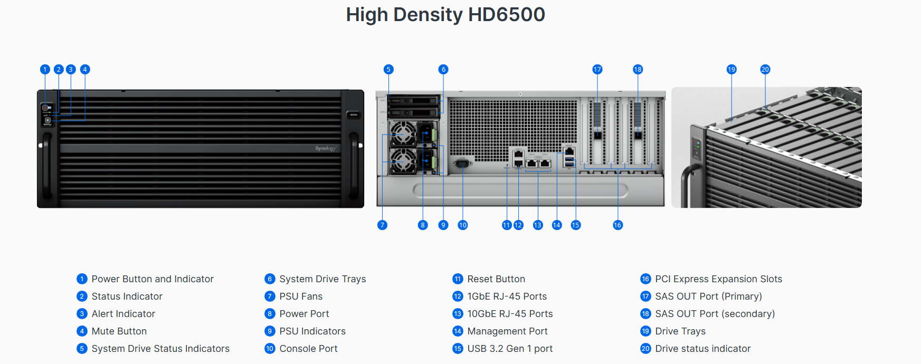921x364 pixels.
Task: Click the 'Alert Indicator' legend text
Action: [x=124, y=314]
